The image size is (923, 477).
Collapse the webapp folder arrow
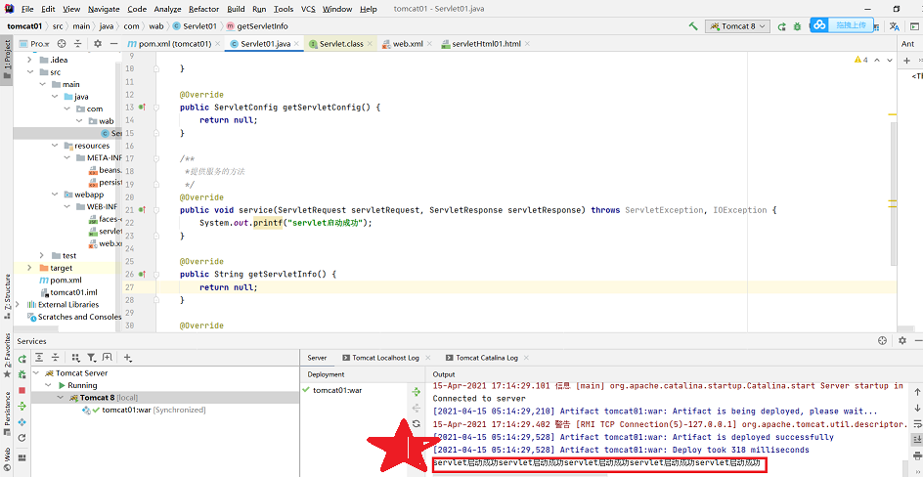point(55,195)
